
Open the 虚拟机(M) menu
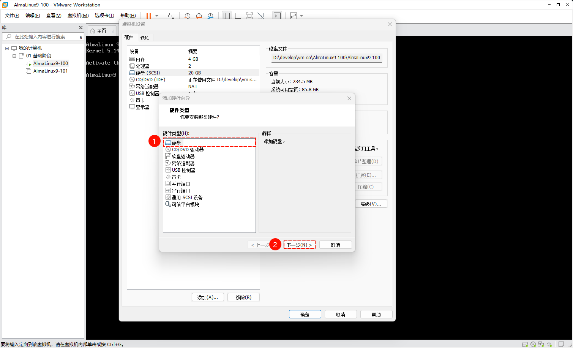(x=78, y=16)
